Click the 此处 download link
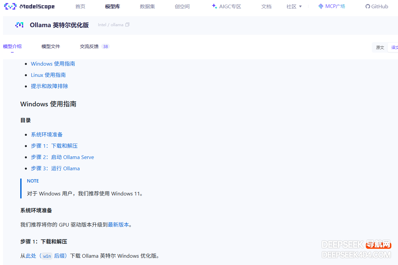Viewport: 398px width, 265px height. click(x=31, y=256)
